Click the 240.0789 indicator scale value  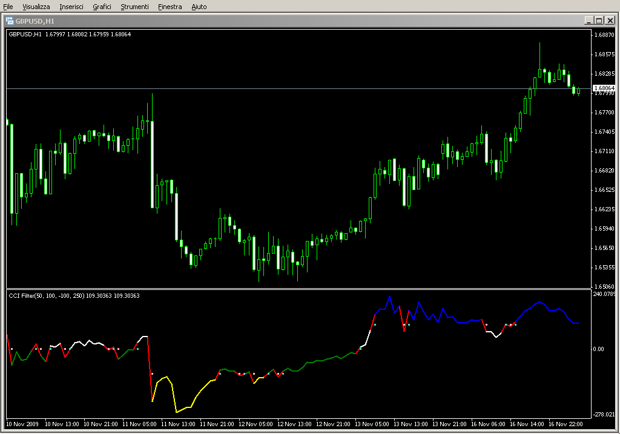click(x=604, y=294)
